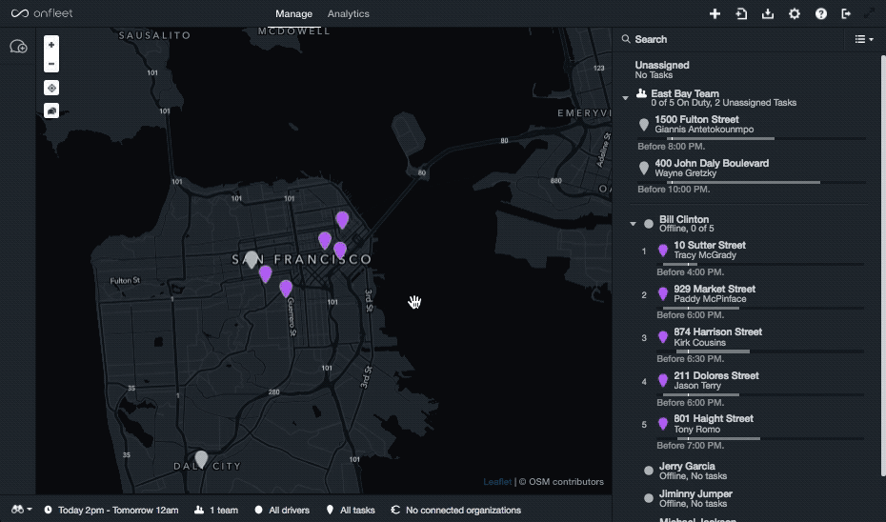Viewport: 886px width, 522px height.
Task: Click the gray map pin in Daly City
Action: (x=201, y=459)
